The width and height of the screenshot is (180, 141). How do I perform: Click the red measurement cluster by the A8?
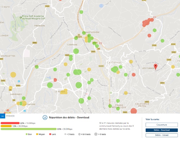[x=147, y=22]
